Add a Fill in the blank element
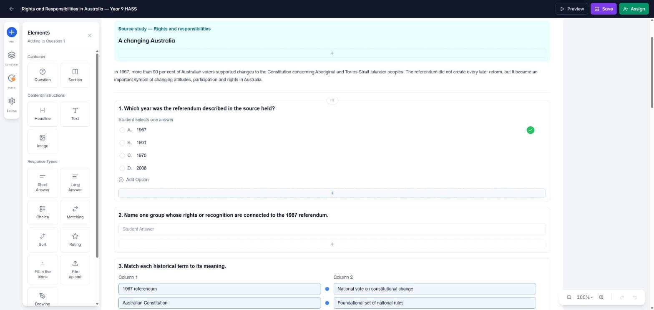The image size is (654, 310). [x=43, y=270]
